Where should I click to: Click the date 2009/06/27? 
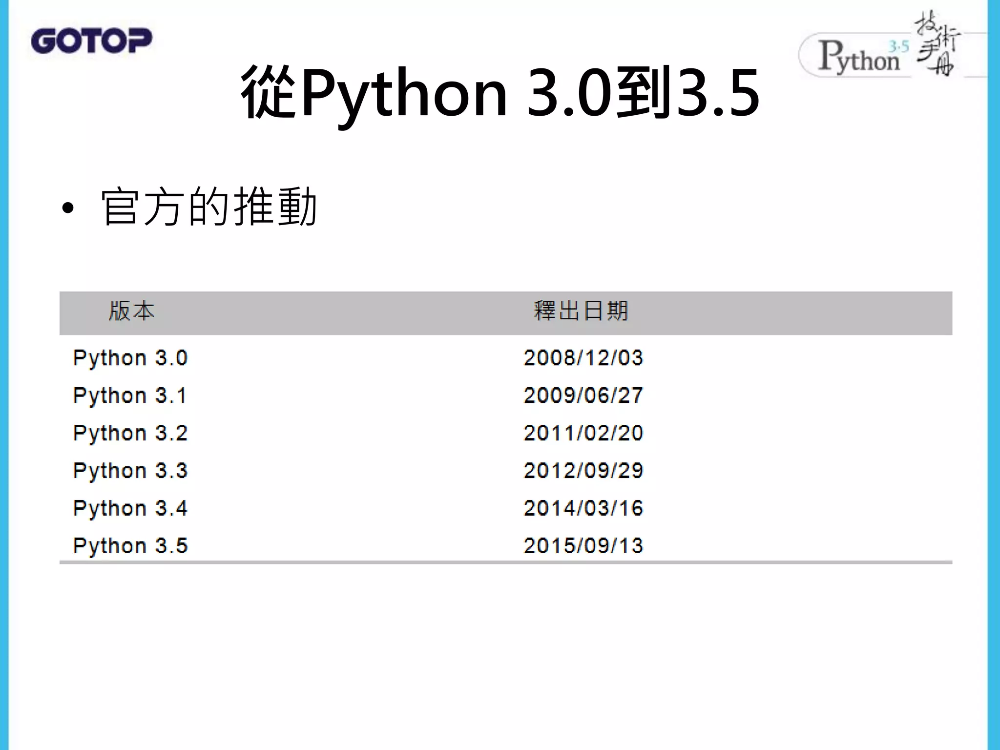click(583, 396)
